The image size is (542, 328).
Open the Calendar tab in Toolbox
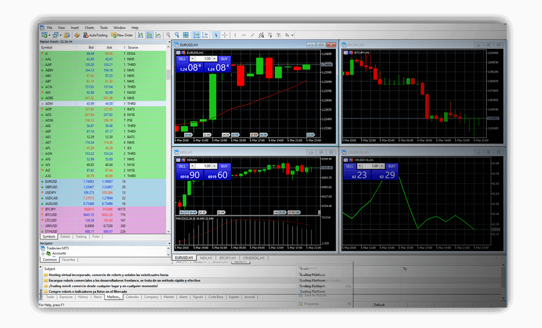[132, 297]
